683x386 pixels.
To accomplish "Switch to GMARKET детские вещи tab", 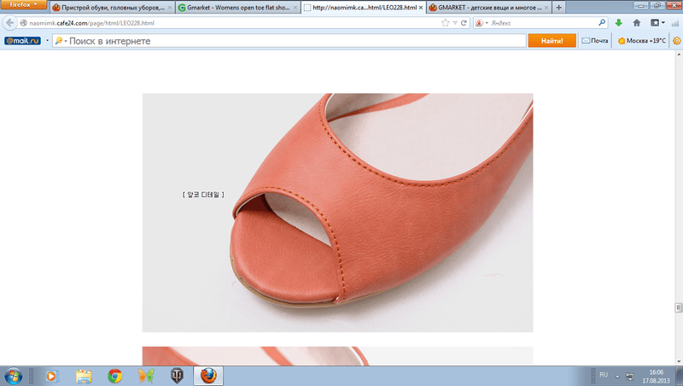I will (x=484, y=7).
